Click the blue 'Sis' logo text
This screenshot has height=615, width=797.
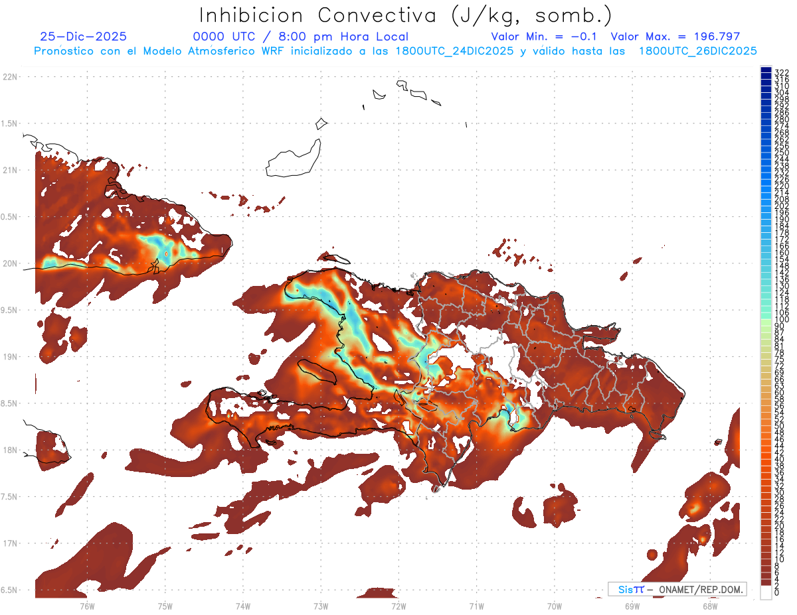pos(626,589)
